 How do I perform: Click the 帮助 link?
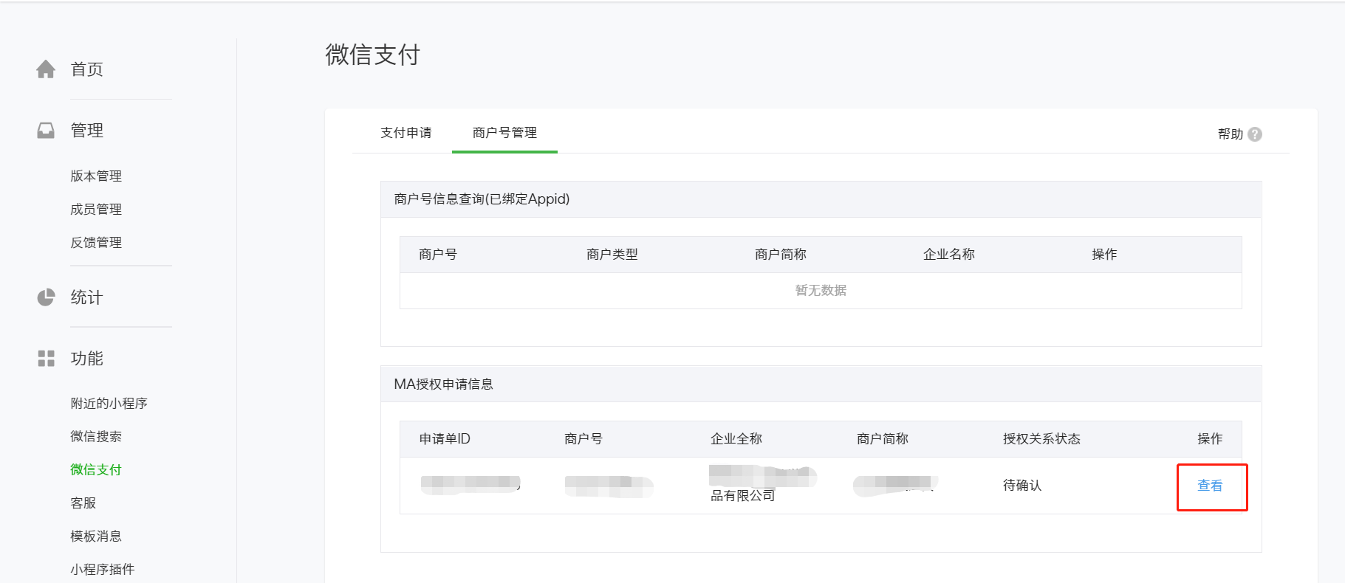click(1231, 134)
